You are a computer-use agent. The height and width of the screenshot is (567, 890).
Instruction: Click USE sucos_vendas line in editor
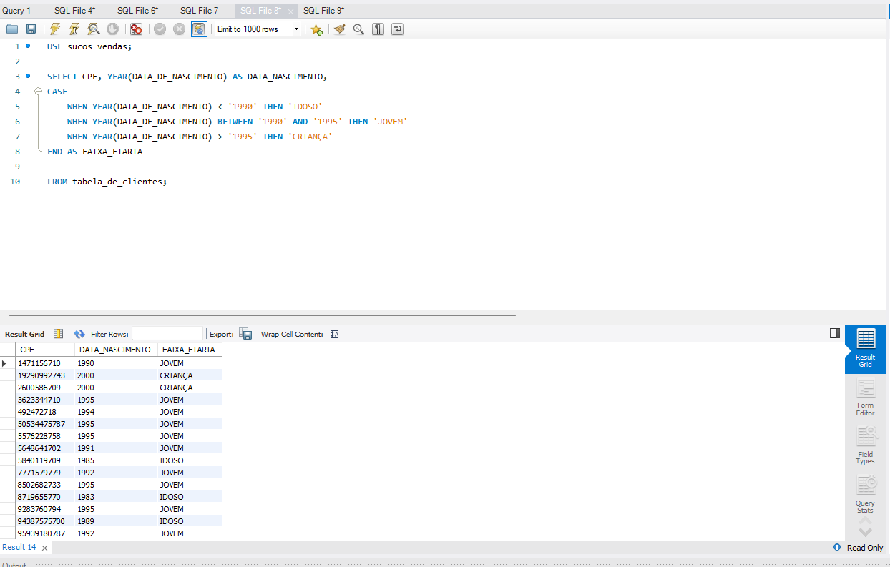pyautogui.click(x=89, y=46)
